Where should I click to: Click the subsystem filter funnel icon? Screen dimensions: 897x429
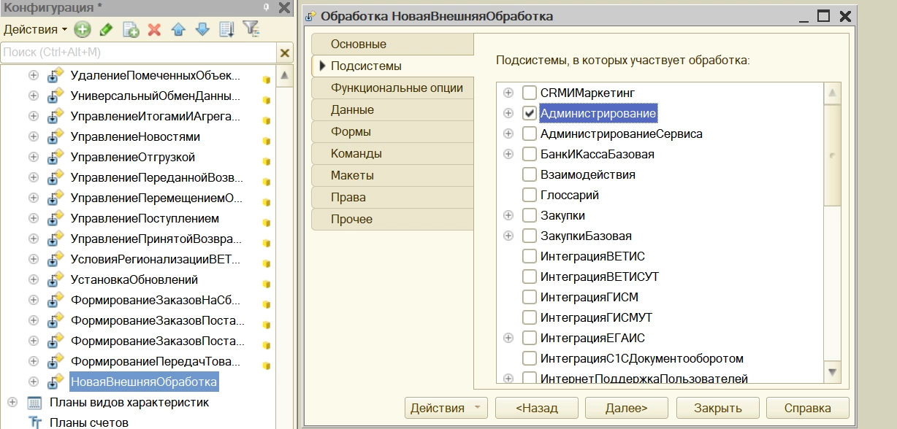pyautogui.click(x=251, y=29)
